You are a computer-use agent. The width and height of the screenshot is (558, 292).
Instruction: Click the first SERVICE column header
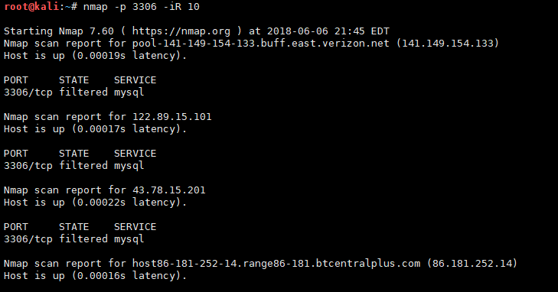coord(135,80)
